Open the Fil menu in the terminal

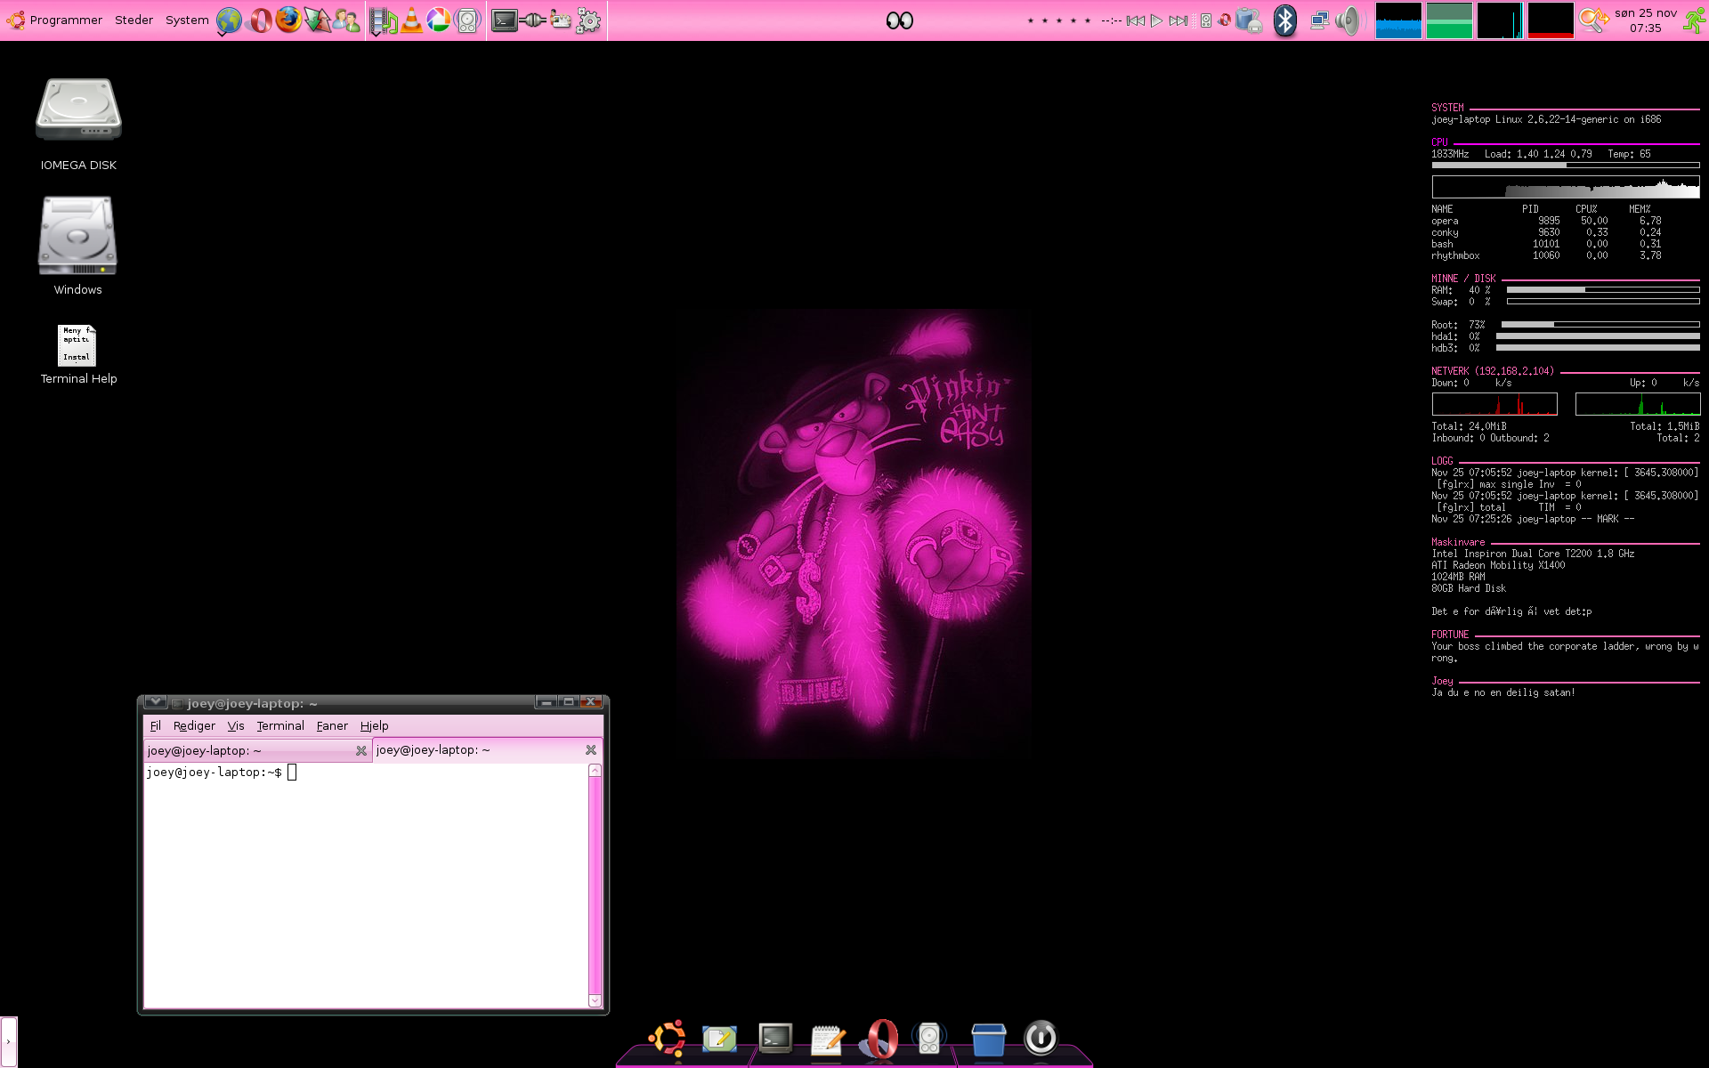tap(156, 726)
